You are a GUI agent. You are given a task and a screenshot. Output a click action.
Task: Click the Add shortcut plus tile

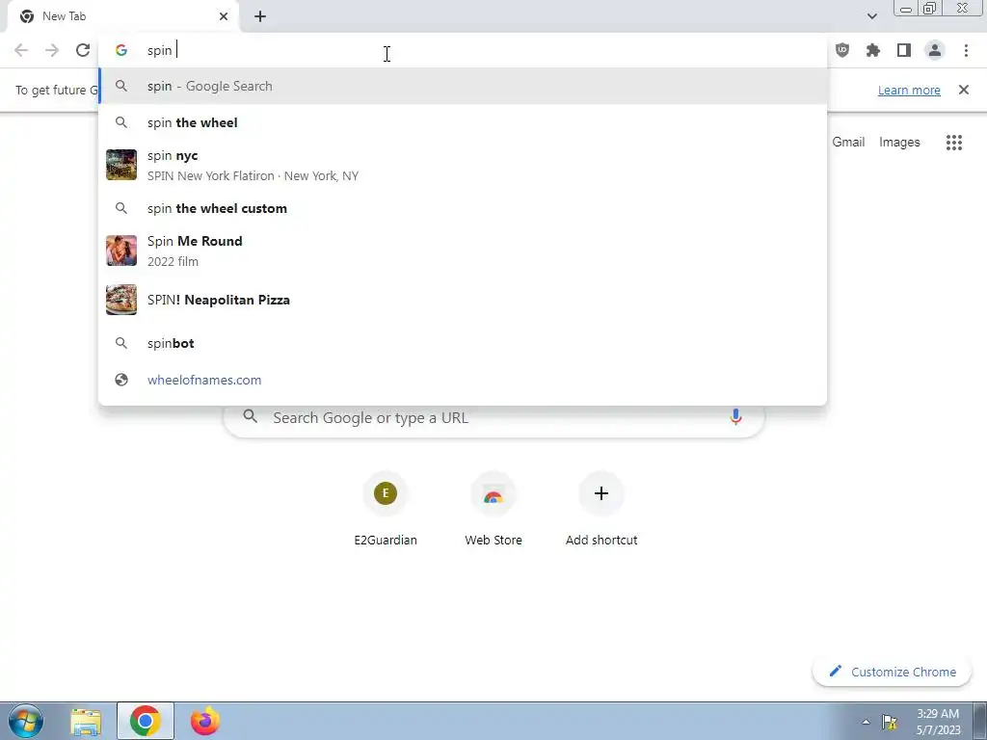601,510
